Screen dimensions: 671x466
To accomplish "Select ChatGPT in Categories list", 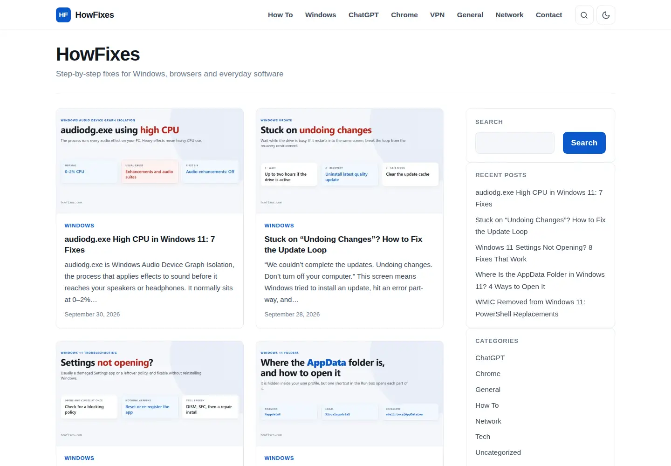I will tap(490, 358).
